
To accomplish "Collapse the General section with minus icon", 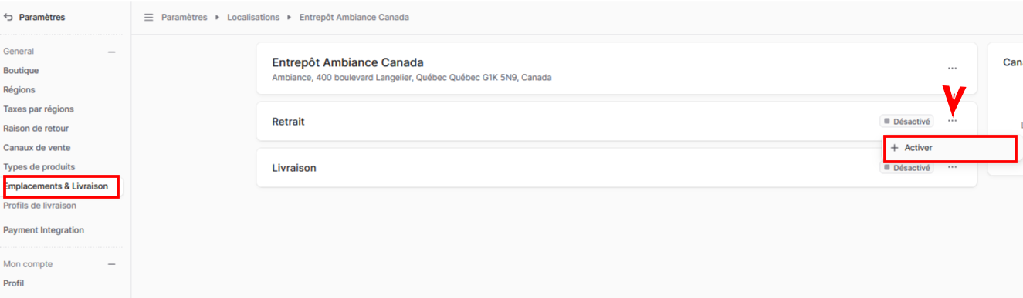I will click(x=111, y=52).
